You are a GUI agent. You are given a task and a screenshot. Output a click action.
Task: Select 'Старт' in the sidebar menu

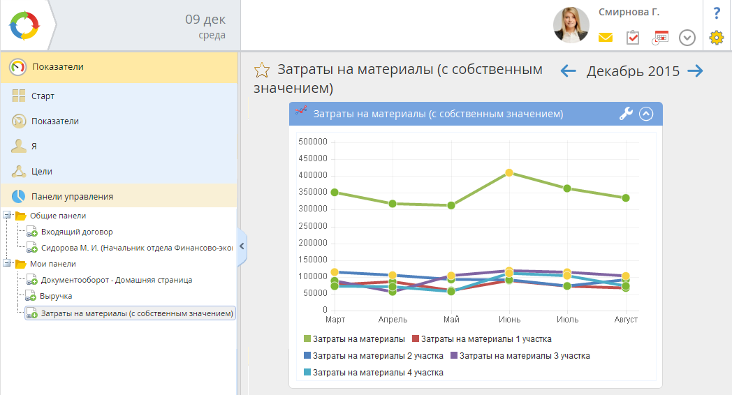tap(43, 96)
